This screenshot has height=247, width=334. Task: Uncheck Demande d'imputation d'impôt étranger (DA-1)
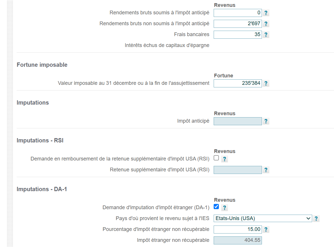pyautogui.click(x=216, y=207)
